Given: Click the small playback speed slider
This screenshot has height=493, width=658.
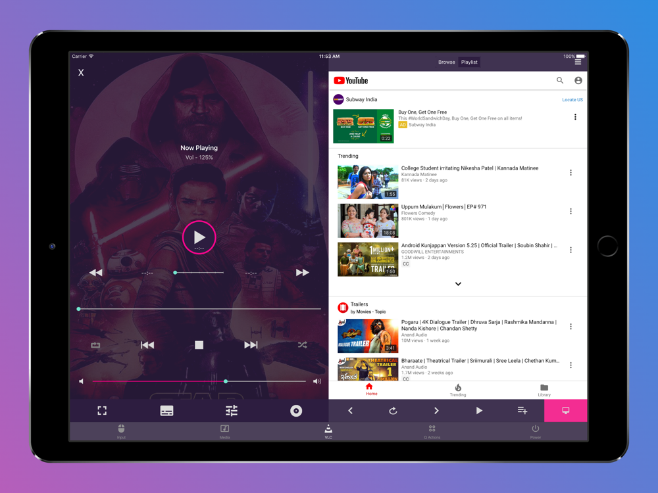Looking at the screenshot, I should (199, 273).
